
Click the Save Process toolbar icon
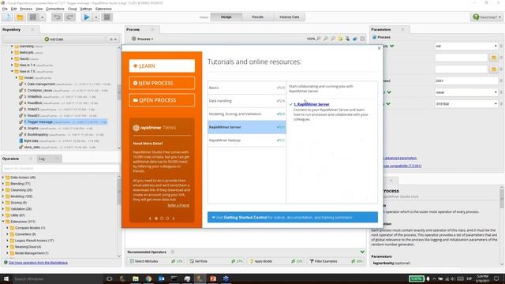(32, 17)
